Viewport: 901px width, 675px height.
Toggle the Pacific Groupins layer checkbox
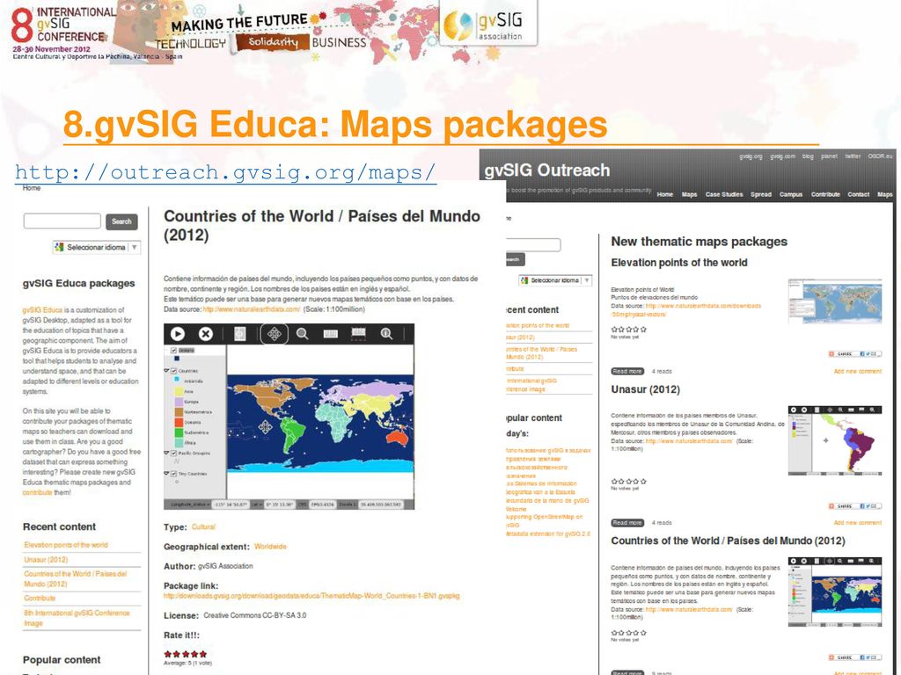[173, 453]
